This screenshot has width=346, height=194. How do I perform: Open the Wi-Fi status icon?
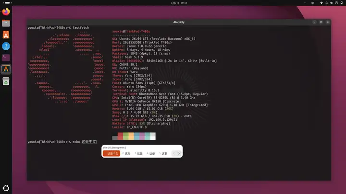tap(321, 3)
